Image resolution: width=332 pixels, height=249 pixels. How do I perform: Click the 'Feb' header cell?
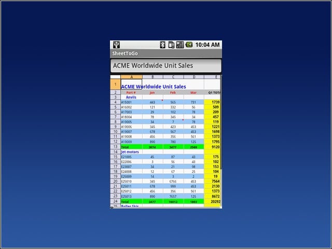tap(173, 92)
